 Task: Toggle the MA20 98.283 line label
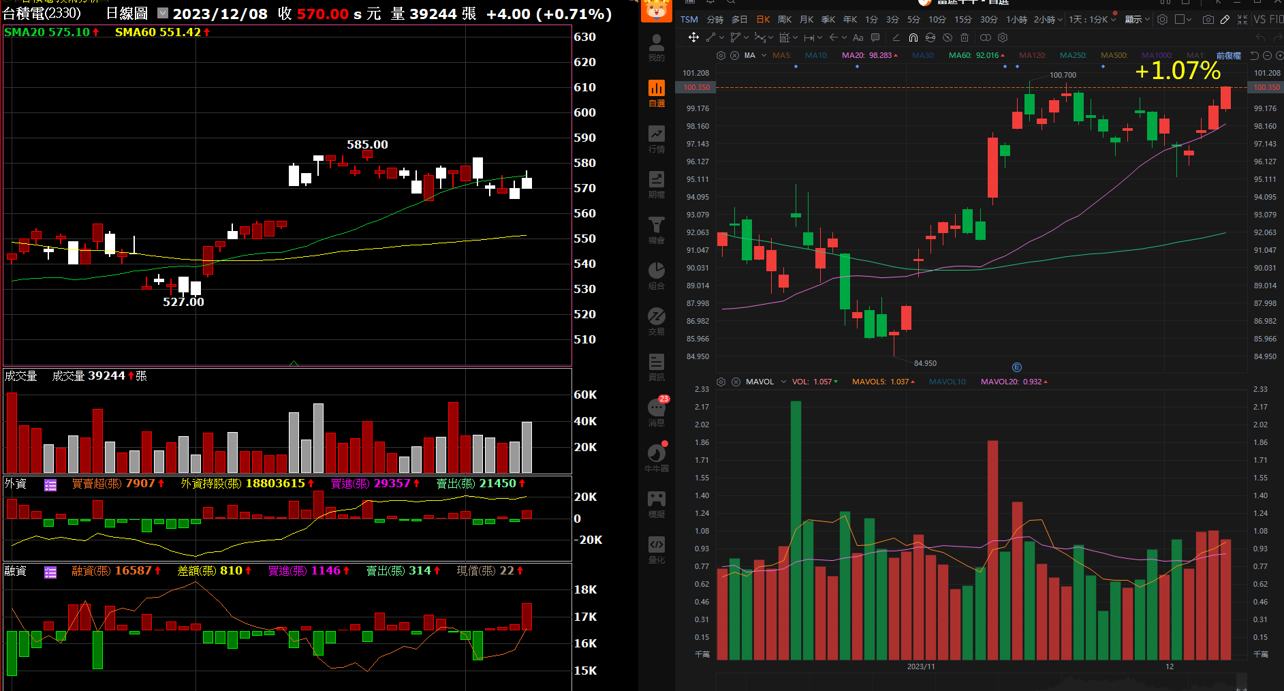click(x=869, y=55)
